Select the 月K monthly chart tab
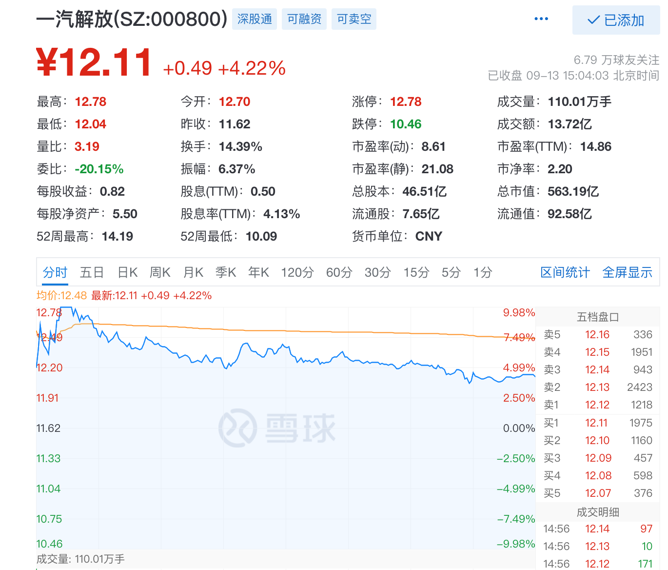Image resolution: width=668 pixels, height=570 pixels. coord(193,272)
